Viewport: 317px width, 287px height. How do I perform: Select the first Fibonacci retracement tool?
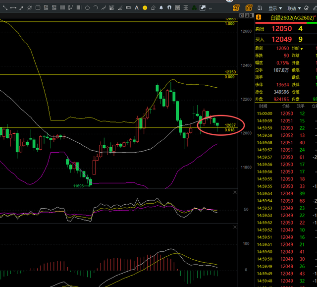click(x=46, y=8)
